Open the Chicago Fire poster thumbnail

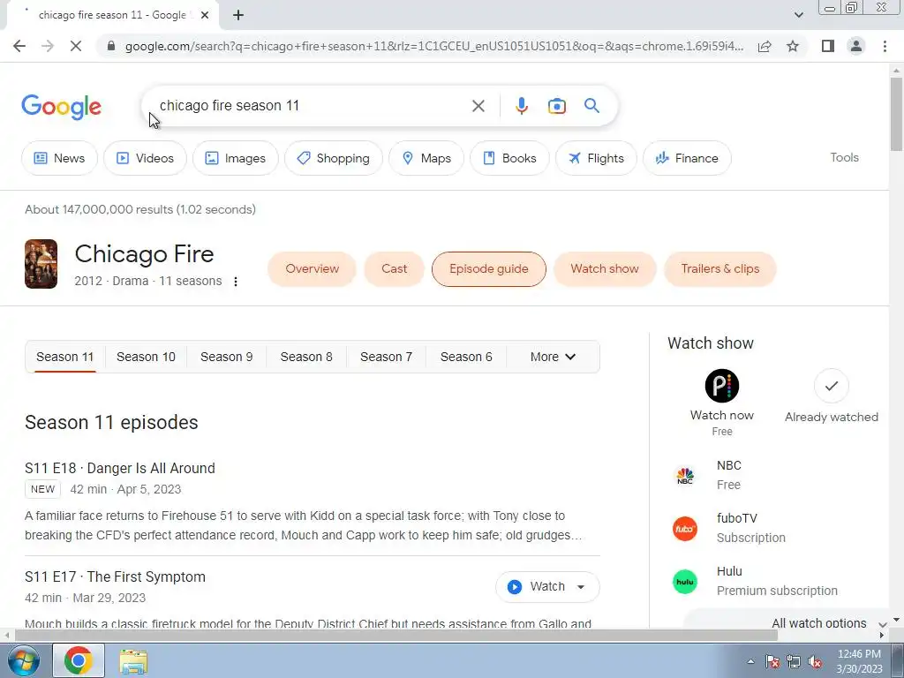click(x=41, y=264)
